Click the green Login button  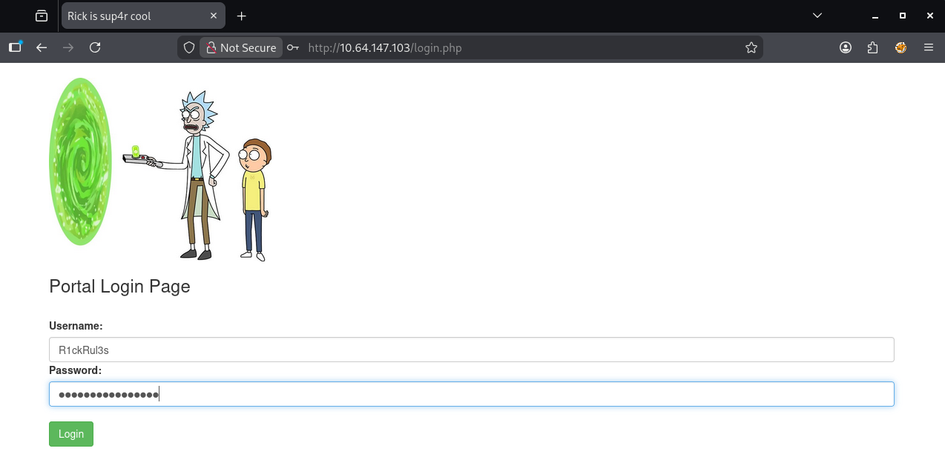[71, 434]
